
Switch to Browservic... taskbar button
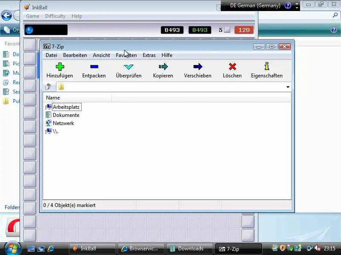pos(141,249)
